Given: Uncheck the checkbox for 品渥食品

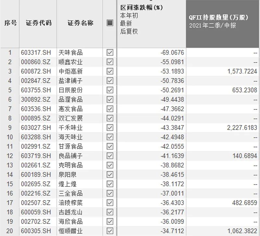Looking at the screenshot, I should pos(110,100).
